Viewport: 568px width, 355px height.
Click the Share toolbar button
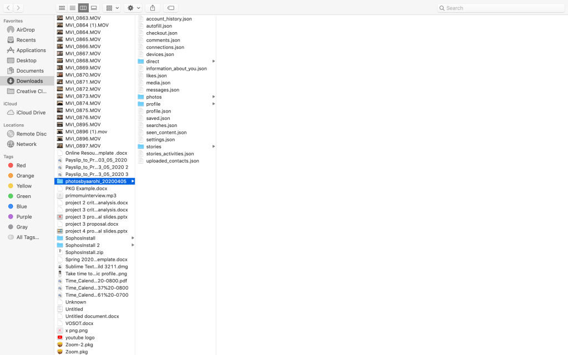click(x=153, y=8)
